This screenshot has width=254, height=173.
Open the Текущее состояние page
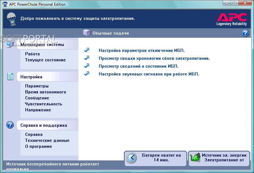[45, 60]
